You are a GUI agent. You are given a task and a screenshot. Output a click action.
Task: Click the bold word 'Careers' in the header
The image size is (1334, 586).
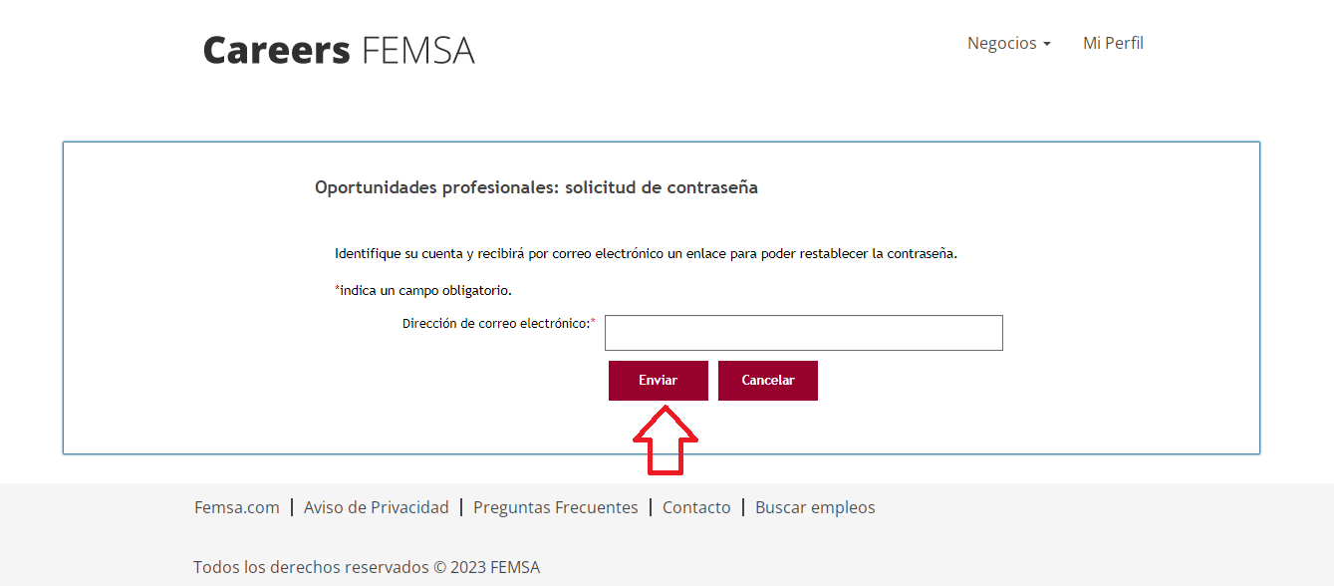(x=277, y=50)
